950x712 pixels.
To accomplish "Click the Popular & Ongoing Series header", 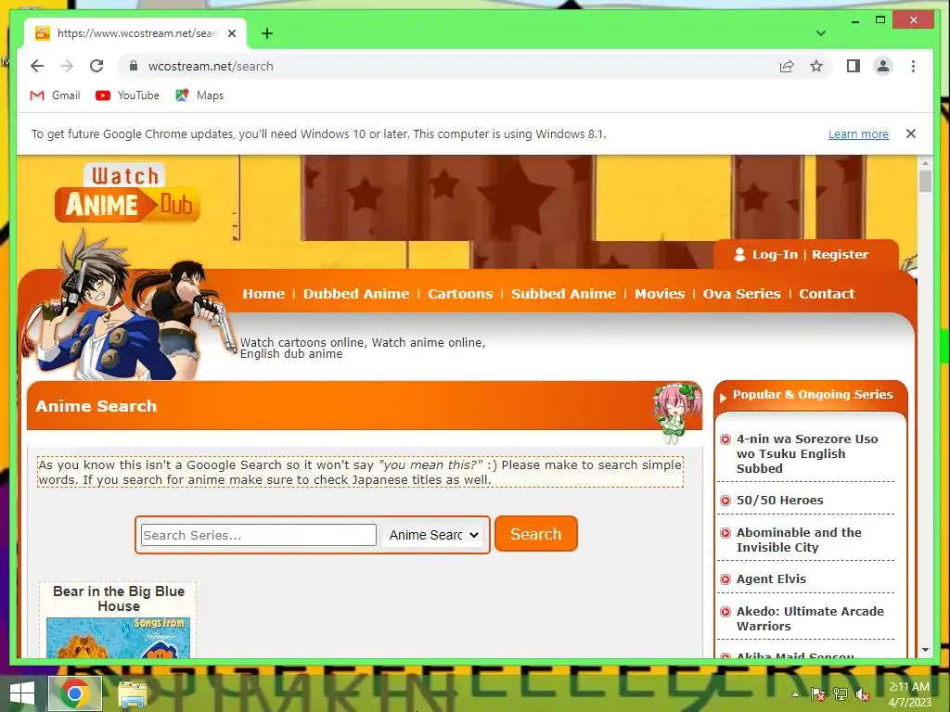I will [813, 395].
